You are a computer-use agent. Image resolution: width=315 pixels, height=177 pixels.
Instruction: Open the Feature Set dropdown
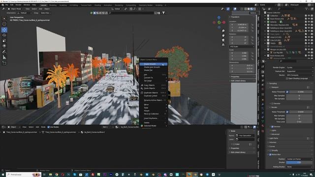pyautogui.click(x=299, y=71)
